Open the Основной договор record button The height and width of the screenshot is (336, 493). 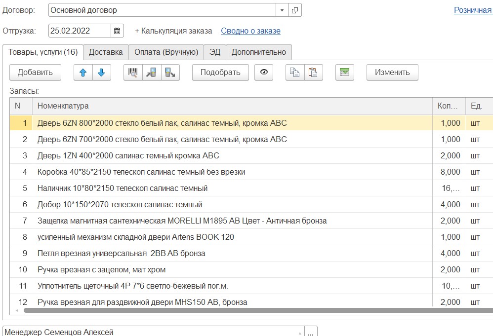(x=295, y=10)
